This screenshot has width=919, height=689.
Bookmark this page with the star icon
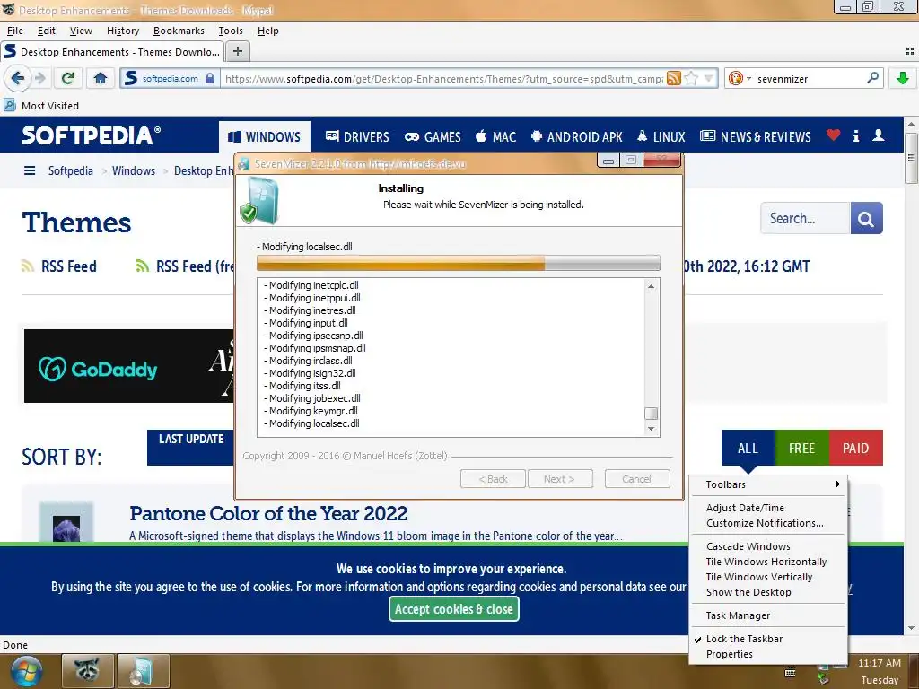692,78
